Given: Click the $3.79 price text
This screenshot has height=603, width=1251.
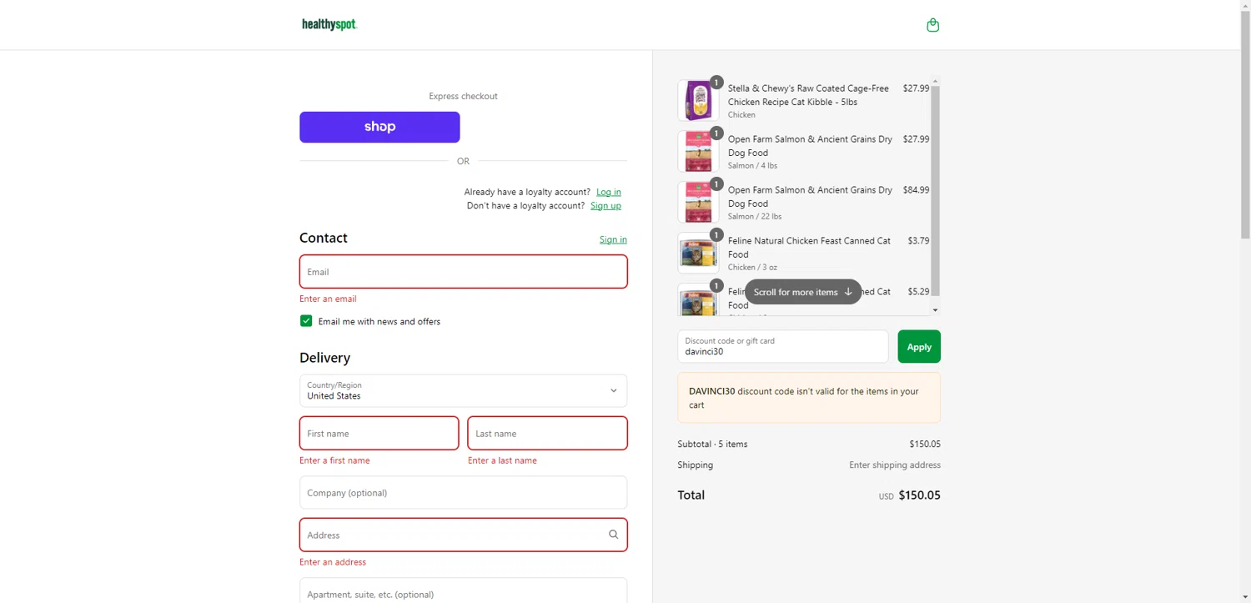Looking at the screenshot, I should pos(918,241).
